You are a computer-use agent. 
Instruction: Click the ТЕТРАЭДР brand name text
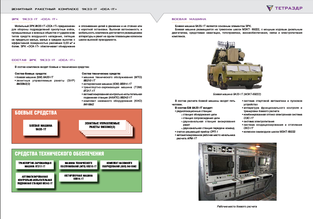289,8
